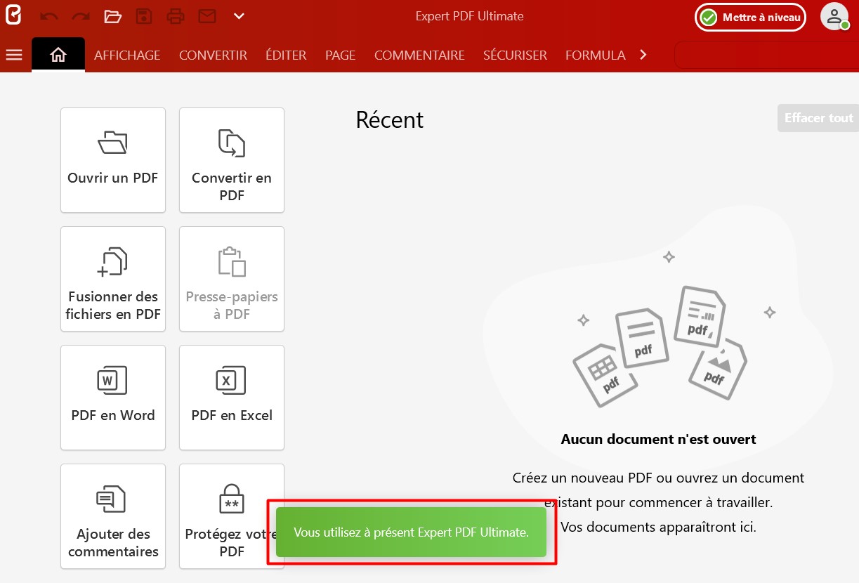Expand the quick access toolbar dropdown arrow
This screenshot has height=583, width=859.
coord(239,16)
